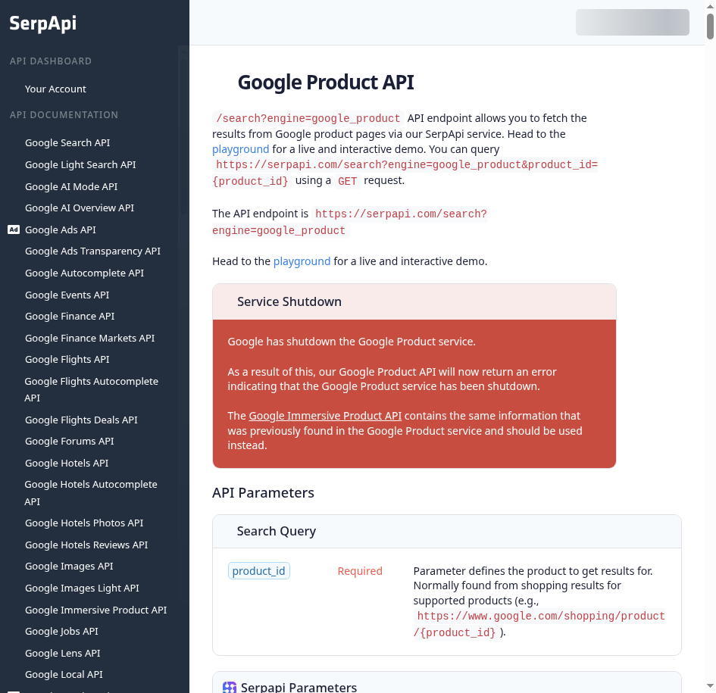716x693 pixels.
Task: Click the Required label for product_id
Action: tap(360, 571)
